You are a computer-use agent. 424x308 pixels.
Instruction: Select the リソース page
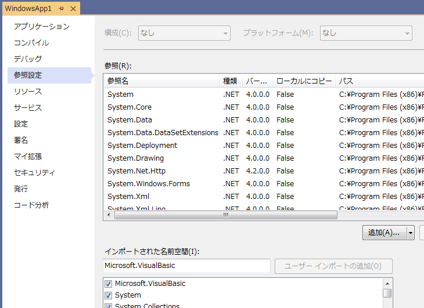point(28,92)
